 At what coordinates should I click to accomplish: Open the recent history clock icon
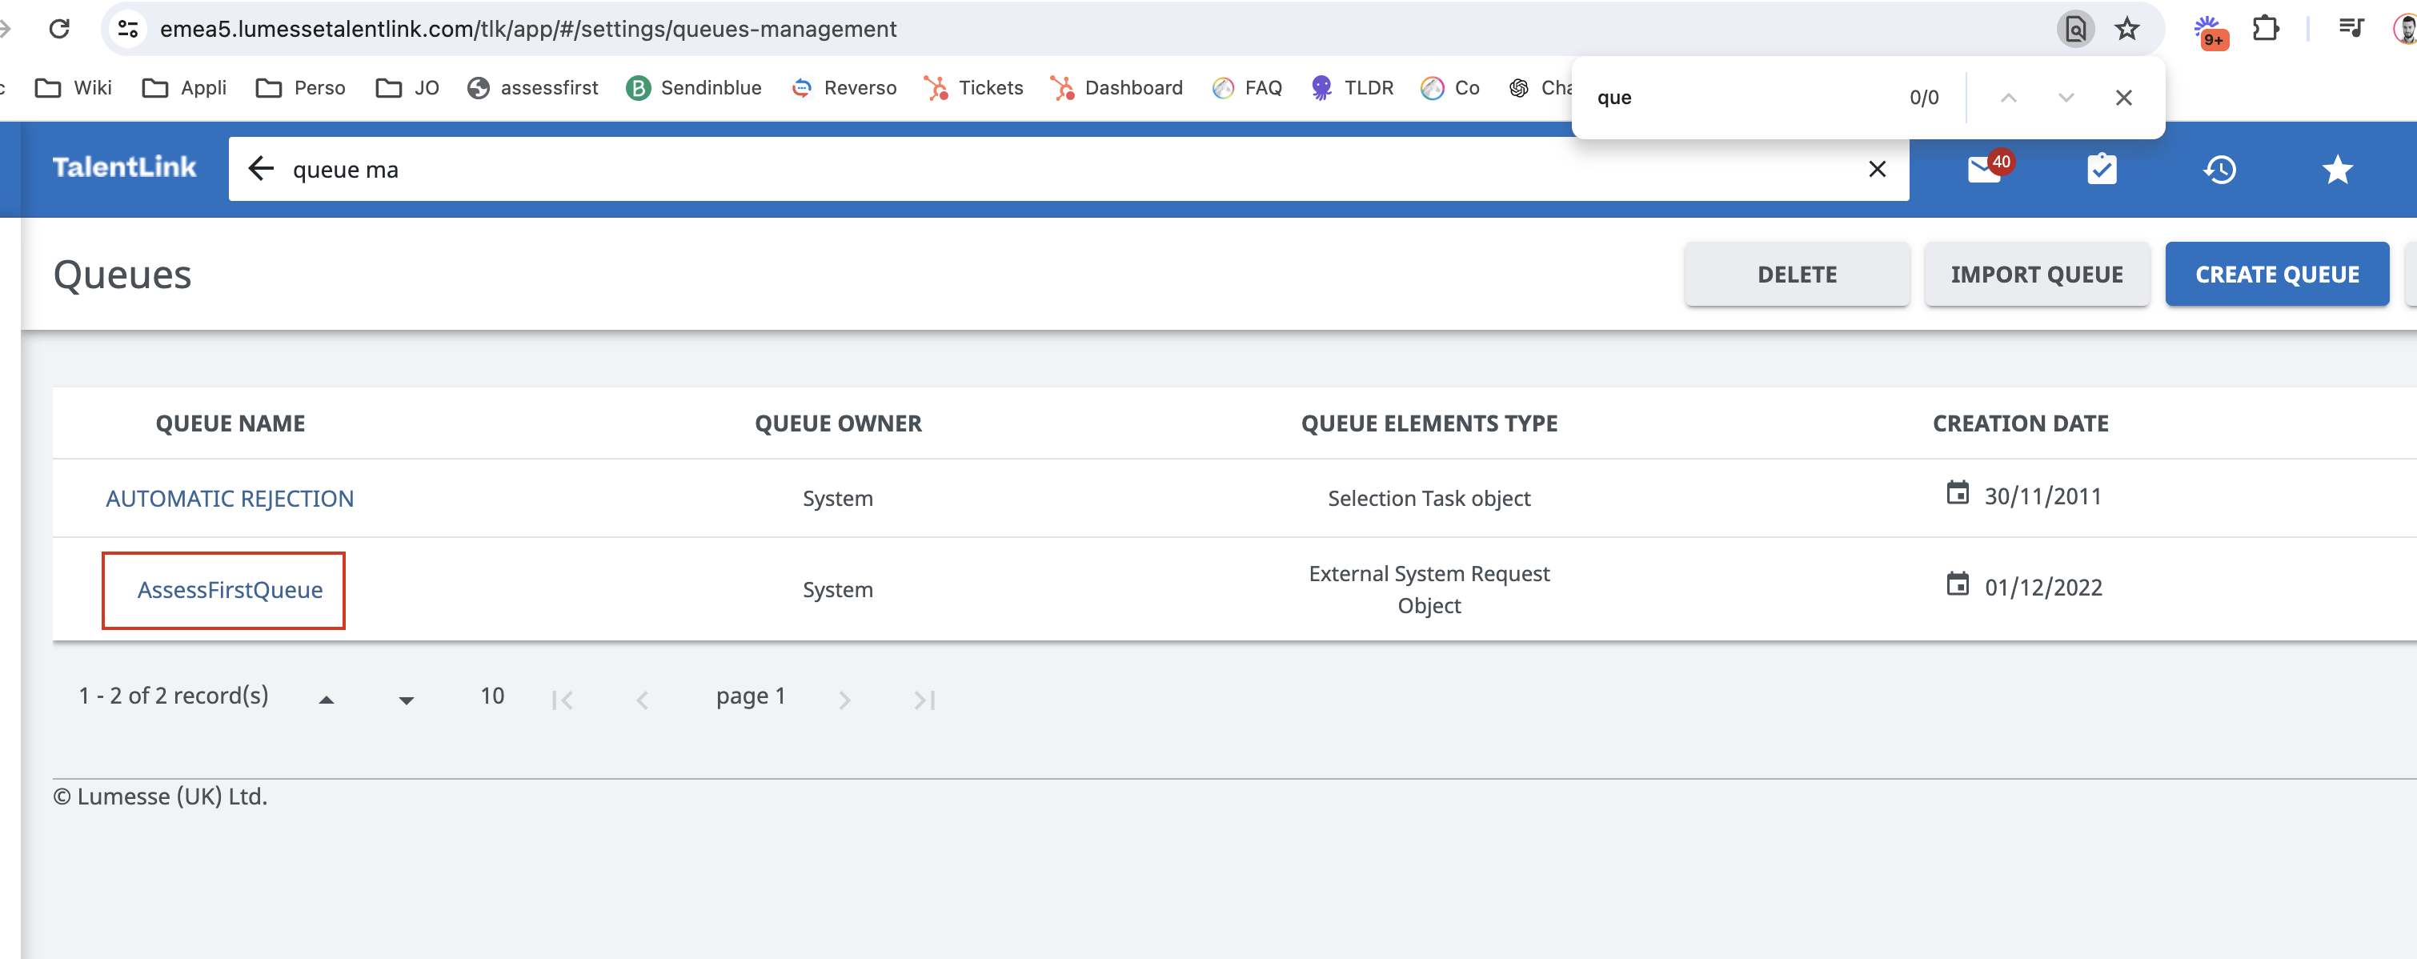pyautogui.click(x=2219, y=170)
